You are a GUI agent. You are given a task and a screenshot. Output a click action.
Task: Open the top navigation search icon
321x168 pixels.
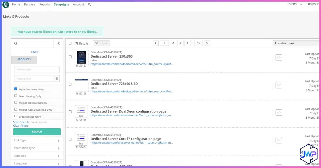[90, 5]
